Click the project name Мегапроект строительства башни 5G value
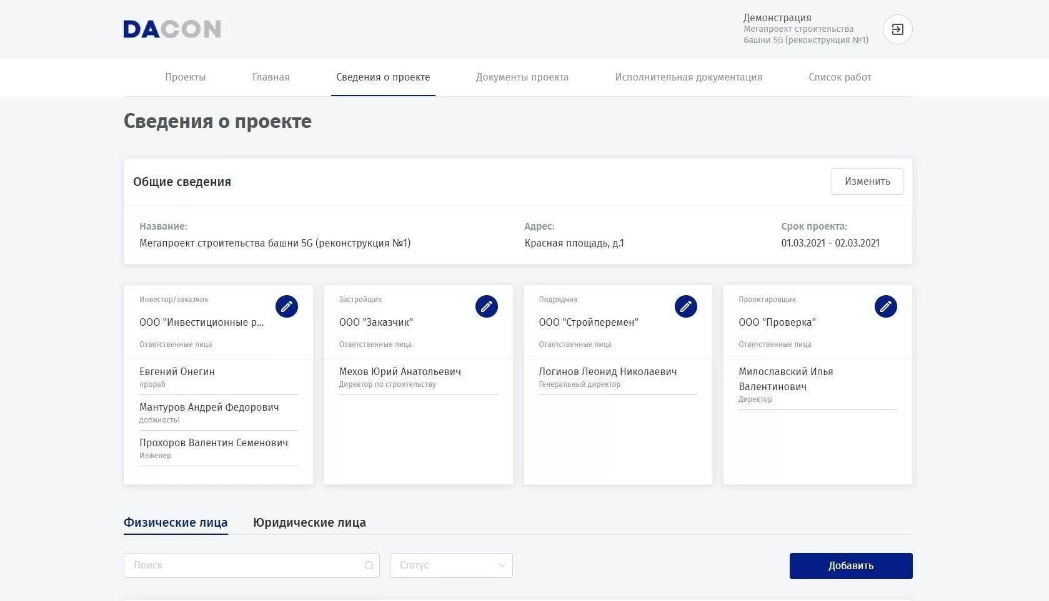The image size is (1049, 601). (275, 243)
